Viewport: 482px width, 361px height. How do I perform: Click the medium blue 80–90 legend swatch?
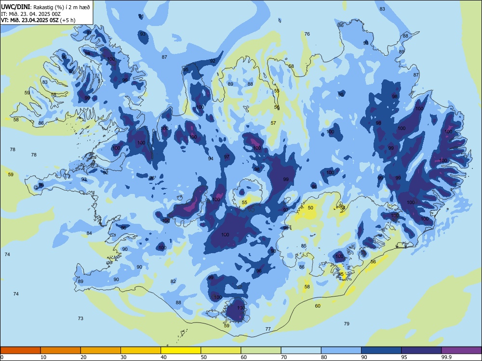[x=341, y=350]
